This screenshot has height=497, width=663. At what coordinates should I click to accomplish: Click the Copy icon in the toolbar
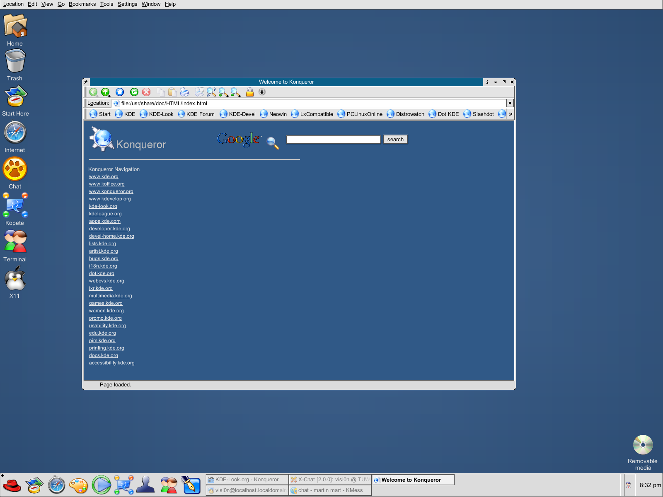click(161, 92)
